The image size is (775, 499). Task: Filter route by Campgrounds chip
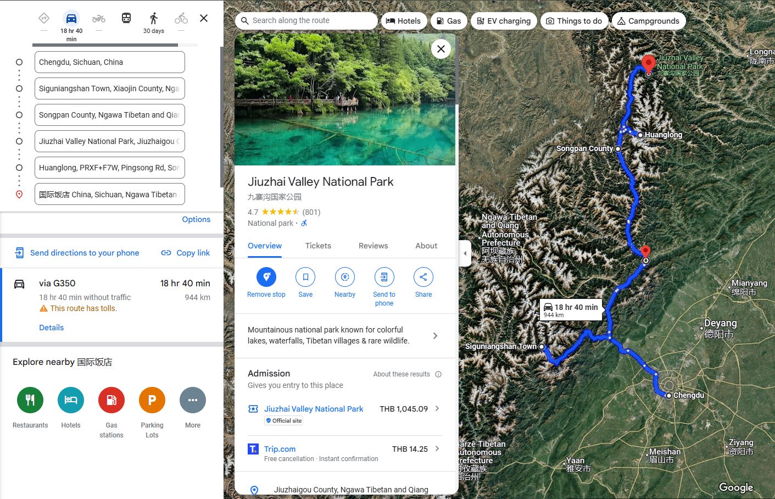pos(649,21)
